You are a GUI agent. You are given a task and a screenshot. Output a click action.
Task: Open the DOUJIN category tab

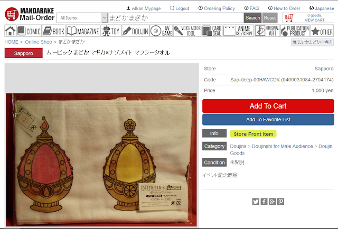coord(135,31)
